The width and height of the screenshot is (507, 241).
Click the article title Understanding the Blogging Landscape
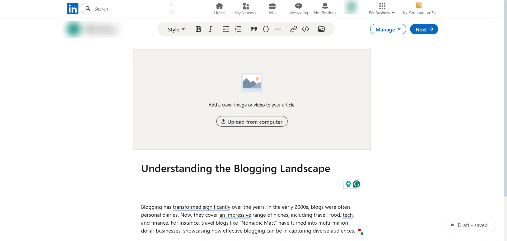236,169
